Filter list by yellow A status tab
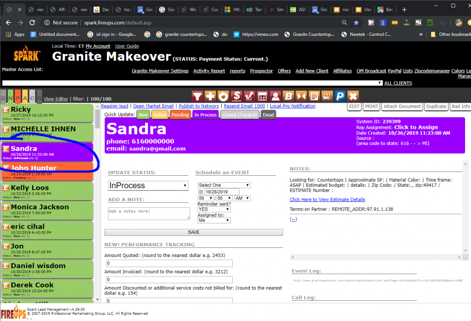The height and width of the screenshot is (321, 471). [x=25, y=96]
